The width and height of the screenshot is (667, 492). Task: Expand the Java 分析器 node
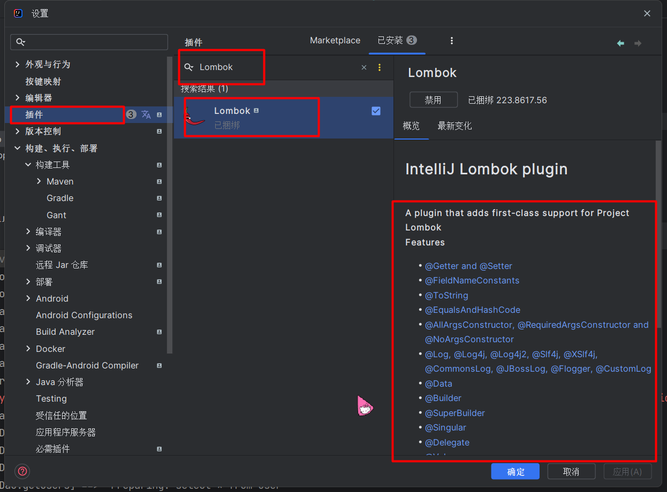pos(28,382)
